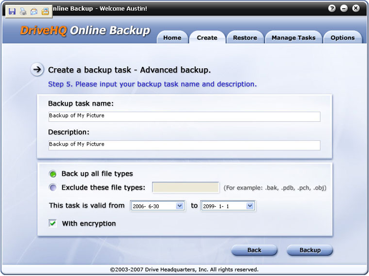Close the DriveHQ Online Backup window

click(356, 9)
